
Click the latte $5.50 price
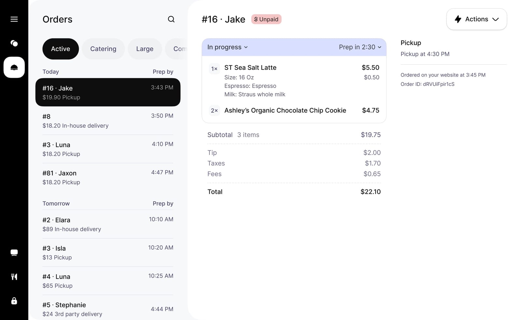point(371,68)
